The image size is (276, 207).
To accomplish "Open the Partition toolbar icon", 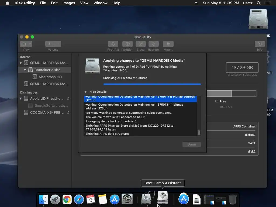I will 127,44.
